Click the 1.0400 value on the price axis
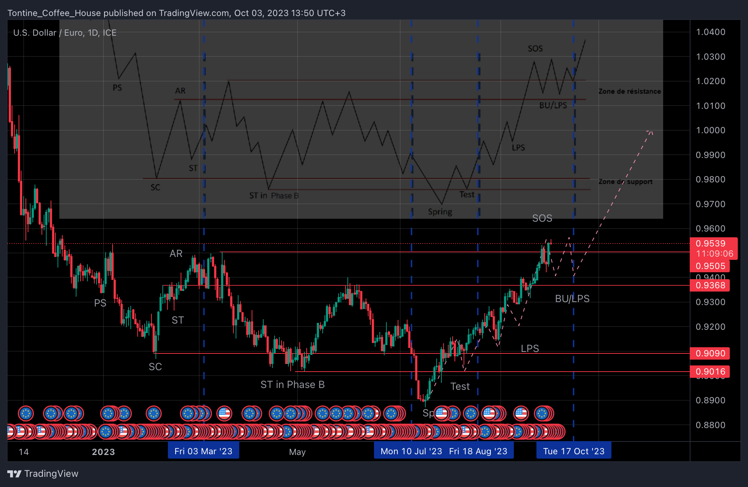 [710, 32]
